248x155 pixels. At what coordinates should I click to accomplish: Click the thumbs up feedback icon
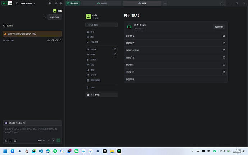[49, 41]
